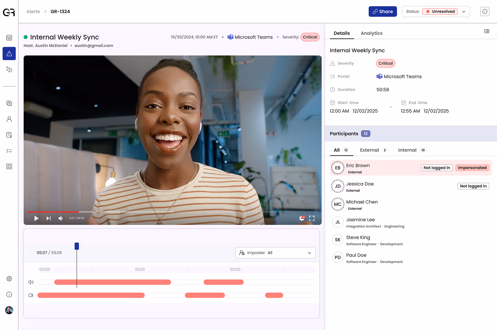Click the Microsoft Teams icon in header
The image size is (497, 330).
230,37
